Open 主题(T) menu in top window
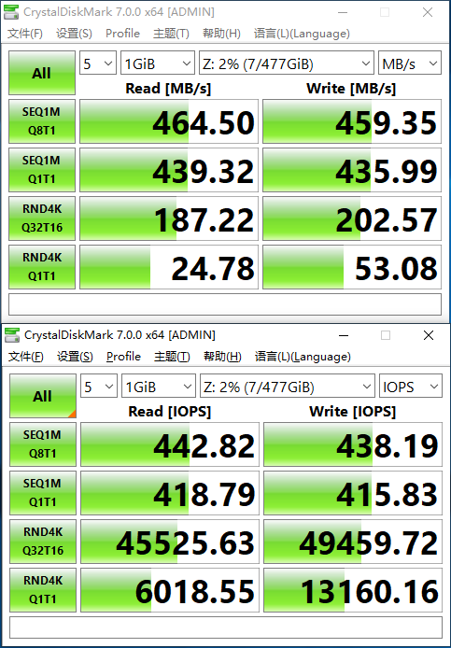 click(x=171, y=34)
